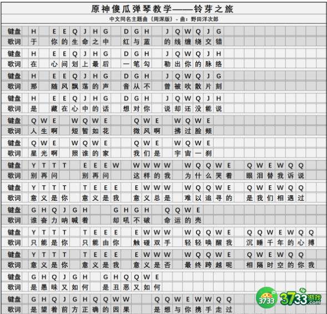Click the lyric cell 缠
327x314 pixels.
[188, 42]
